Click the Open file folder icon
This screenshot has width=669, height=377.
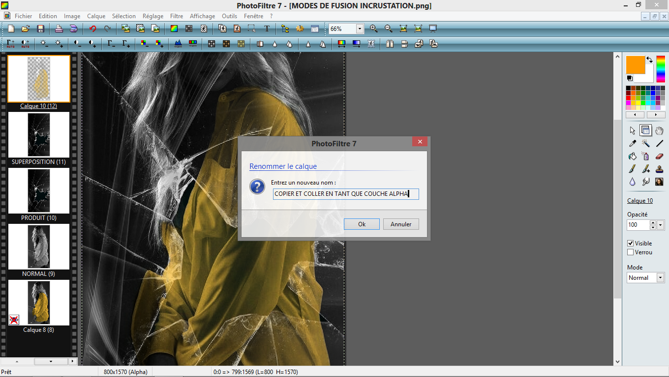coord(26,29)
